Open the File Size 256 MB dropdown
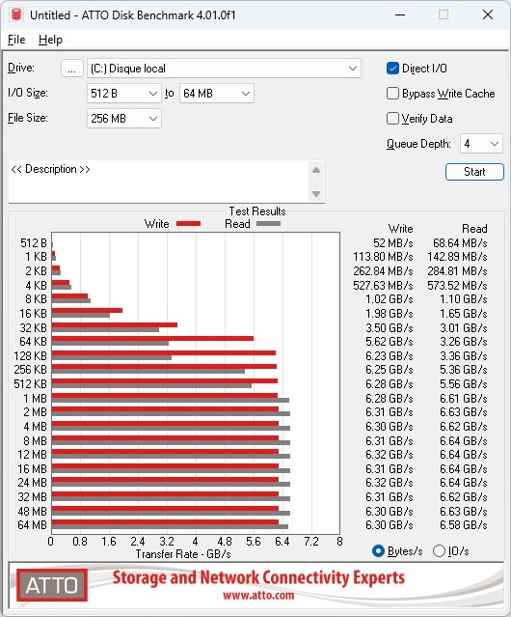Viewport: 511px width, 617px height. pos(123,119)
